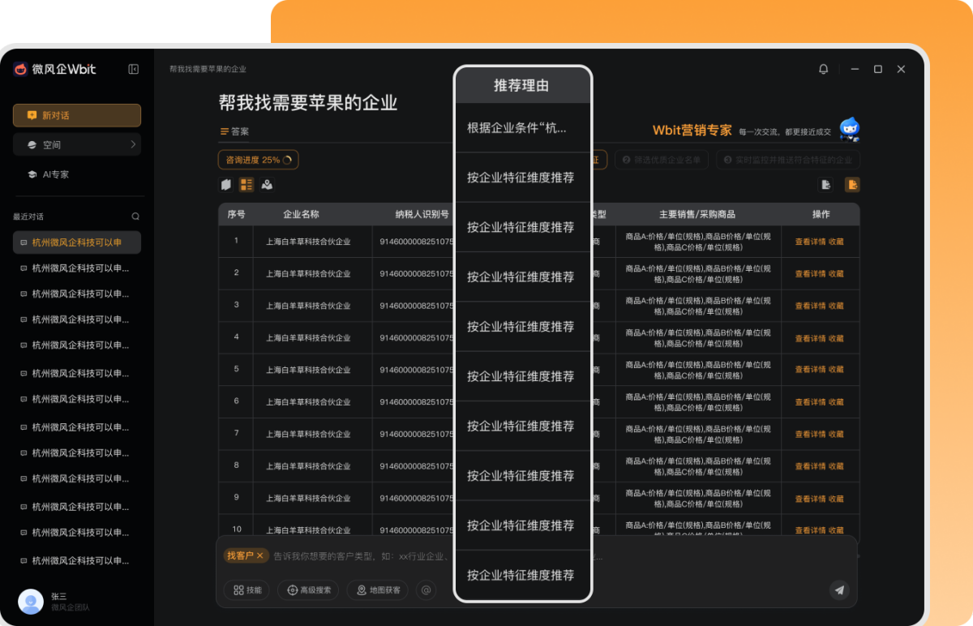Click the white document icon next to the orange one
Image resolution: width=973 pixels, height=626 pixels.
pos(825,184)
